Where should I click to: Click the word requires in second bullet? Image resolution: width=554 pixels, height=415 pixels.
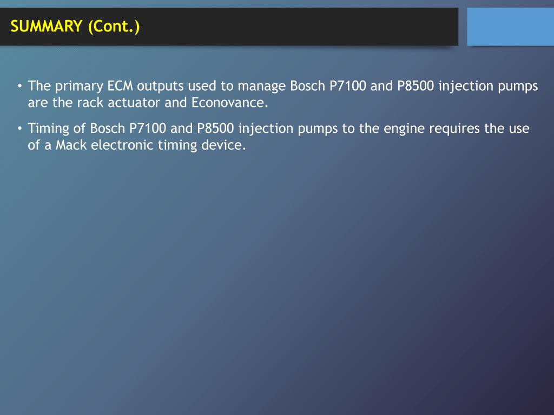click(x=454, y=130)
